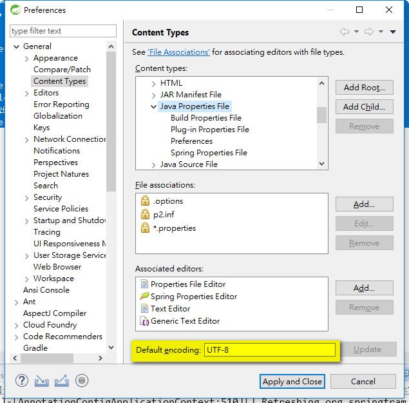Expand the Security tree node
The width and height of the screenshot is (409, 403).
pos(26,198)
